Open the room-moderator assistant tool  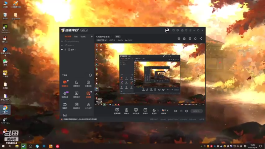77,83
